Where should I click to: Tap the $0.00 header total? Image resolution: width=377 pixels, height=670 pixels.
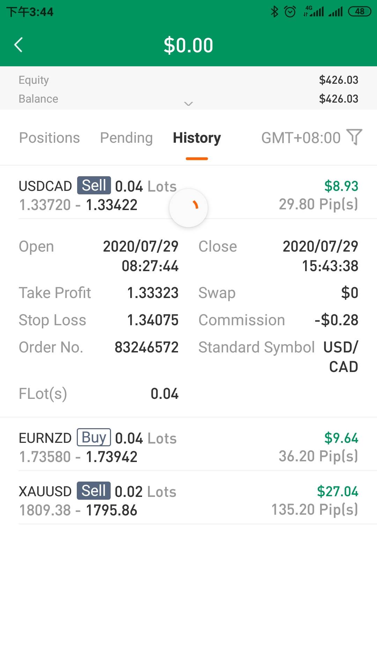[188, 45]
